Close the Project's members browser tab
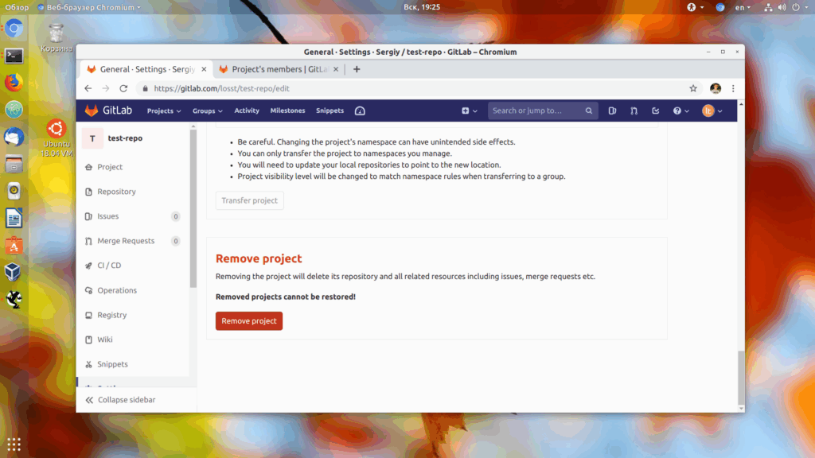 pyautogui.click(x=336, y=69)
